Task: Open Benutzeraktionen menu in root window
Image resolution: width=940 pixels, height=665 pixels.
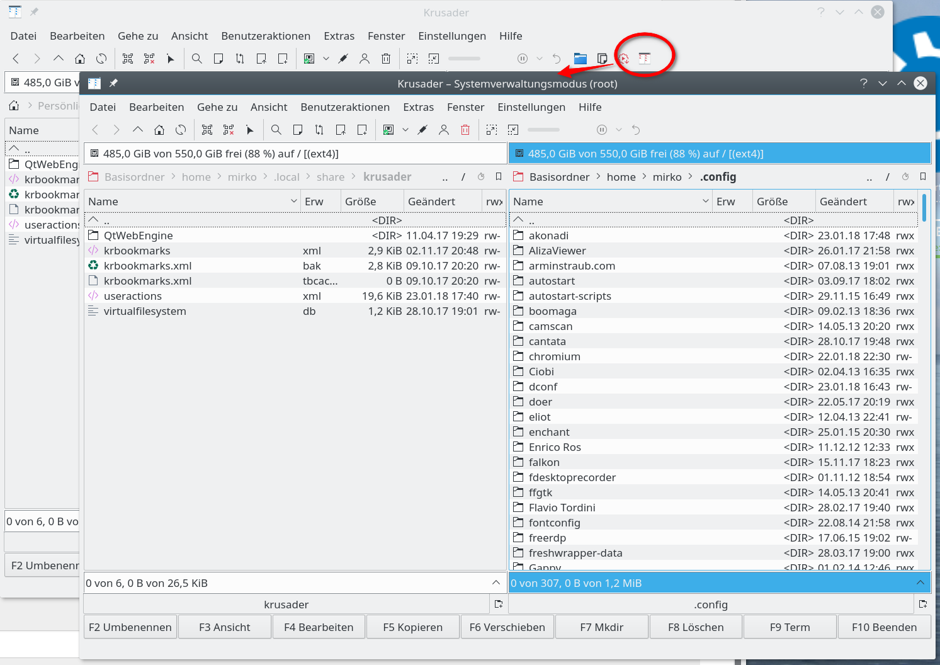Action: click(345, 107)
